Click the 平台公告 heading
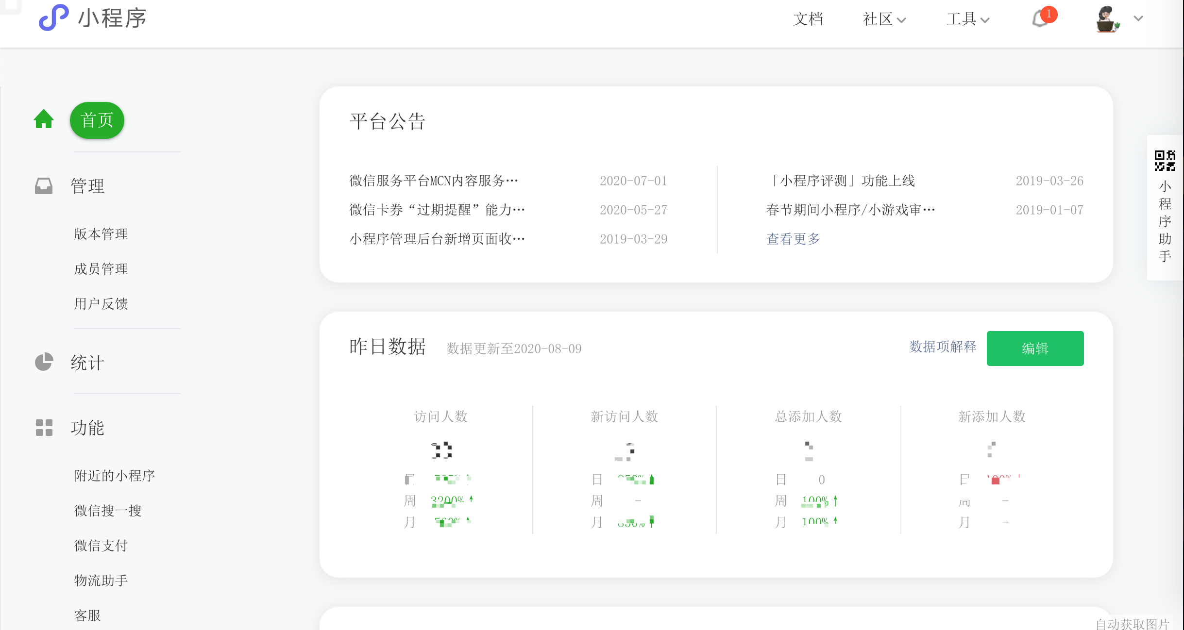Image resolution: width=1184 pixels, height=630 pixels. pyautogui.click(x=388, y=121)
